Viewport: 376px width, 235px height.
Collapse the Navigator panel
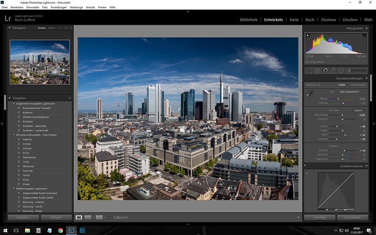(9, 28)
